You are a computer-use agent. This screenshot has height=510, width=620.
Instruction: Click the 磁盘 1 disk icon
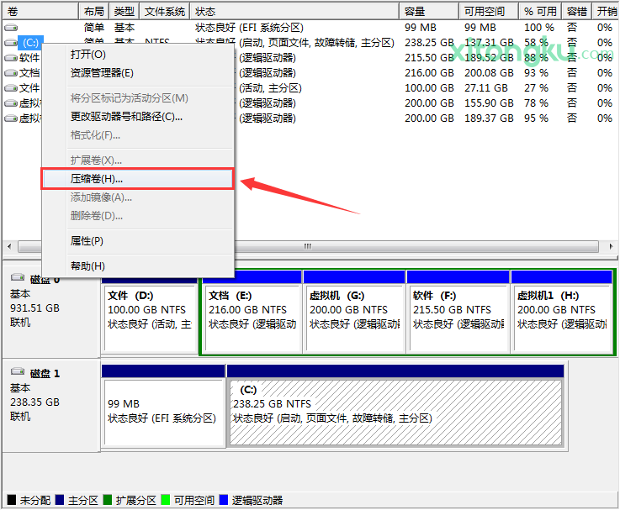click(x=18, y=373)
